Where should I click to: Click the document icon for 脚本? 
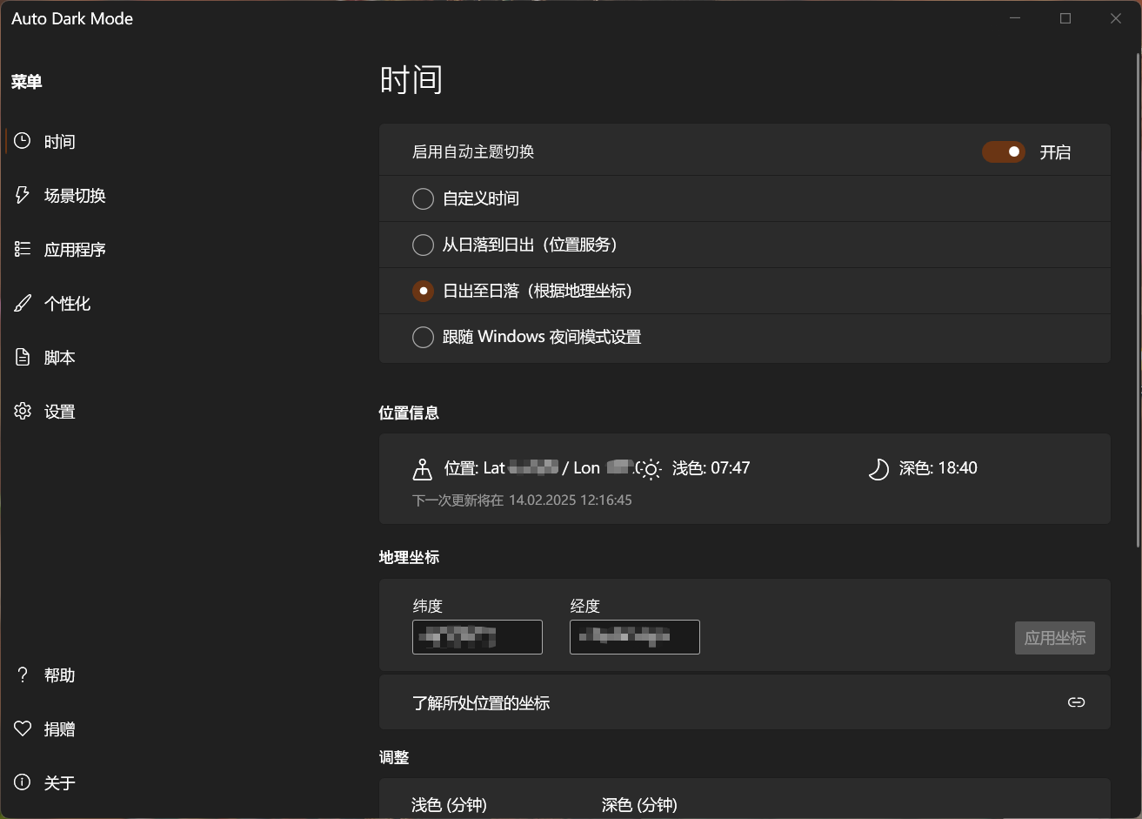pos(23,357)
